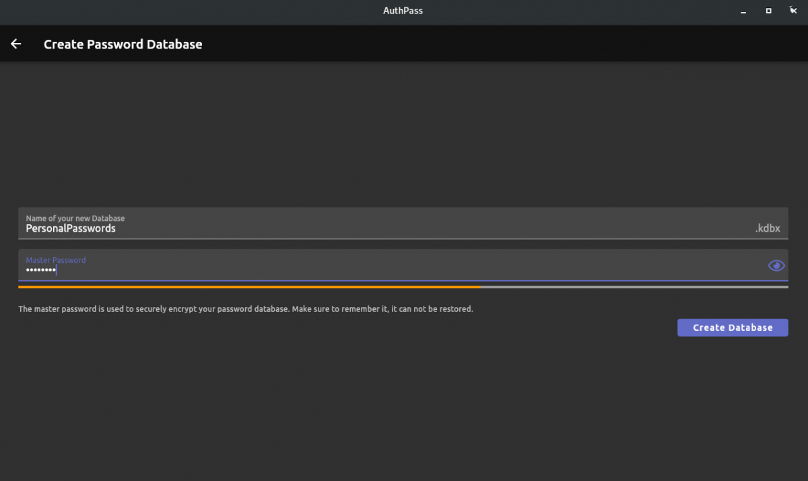Go back using the arrow icon
The height and width of the screenshot is (481, 808).
16,44
